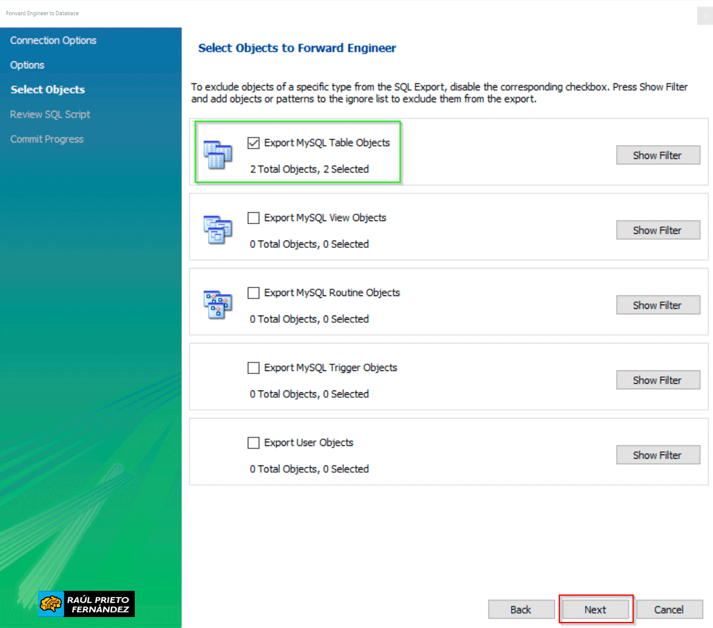713x628 pixels.
Task: Show Filter for Trigger Objects
Action: 657,380
